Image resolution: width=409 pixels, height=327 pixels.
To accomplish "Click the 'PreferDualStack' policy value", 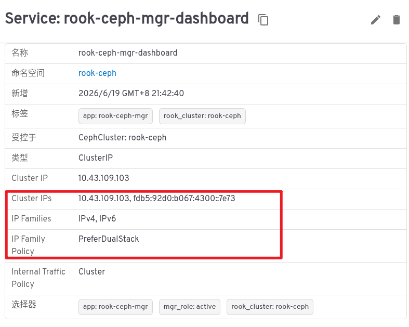I will [109, 239].
